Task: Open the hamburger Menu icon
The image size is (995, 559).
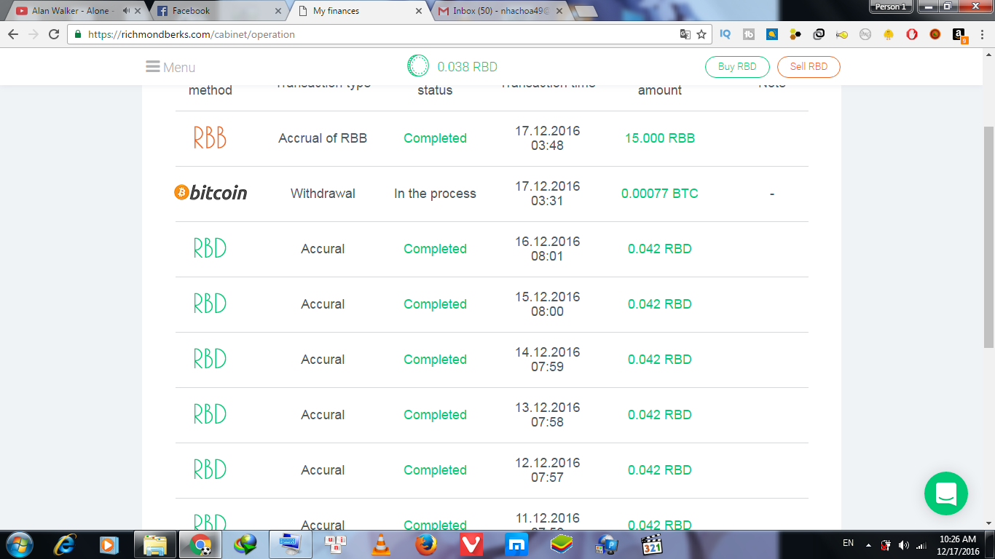Action: click(153, 66)
